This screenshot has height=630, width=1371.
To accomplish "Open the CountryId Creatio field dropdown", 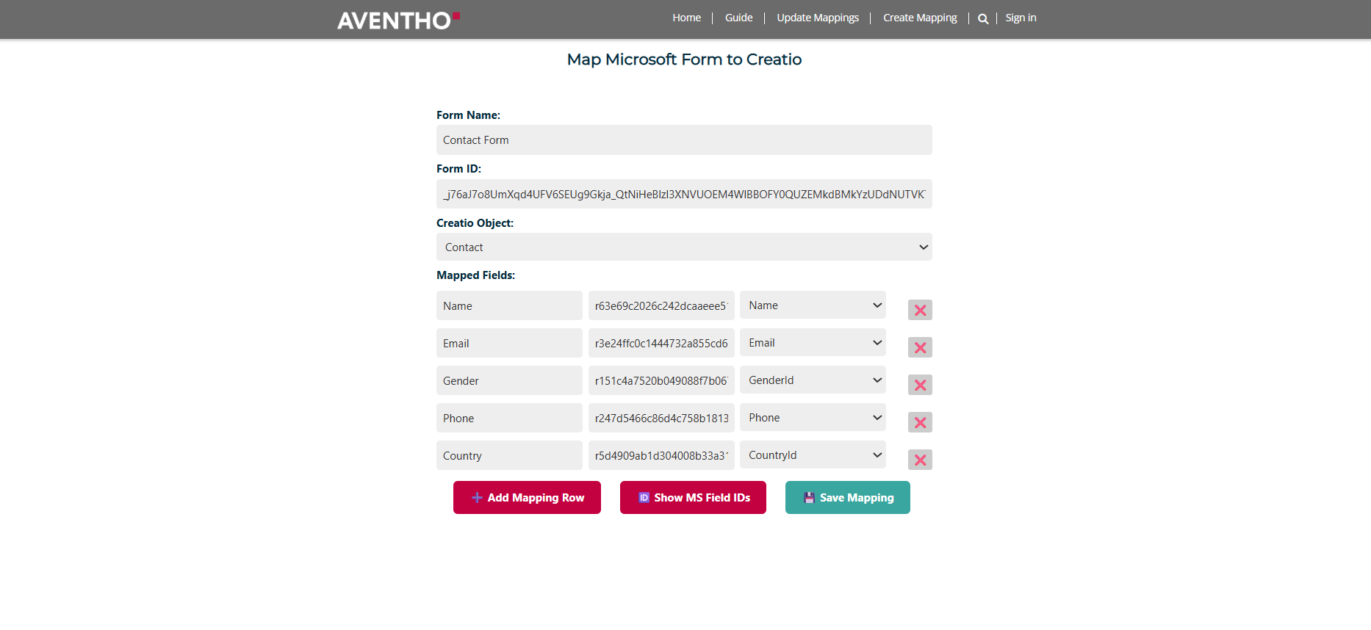I will pos(813,455).
